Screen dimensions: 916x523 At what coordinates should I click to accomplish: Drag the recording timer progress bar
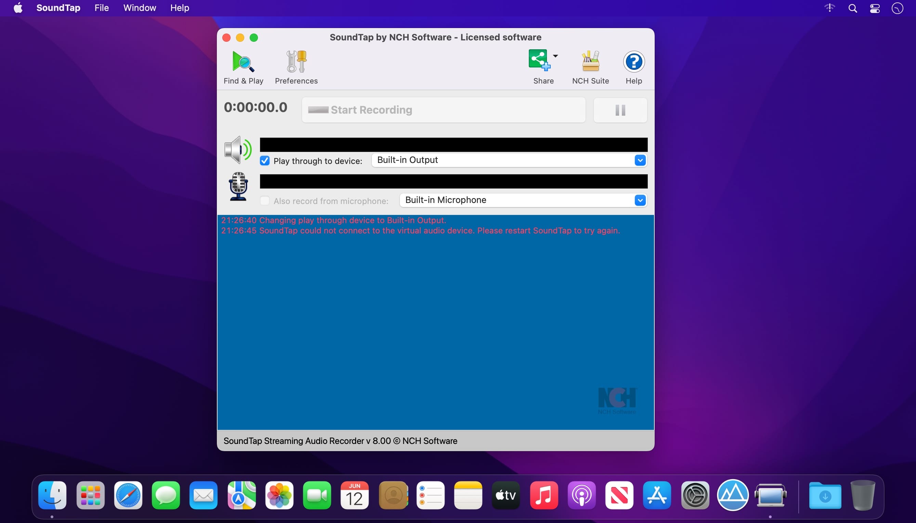[443, 110]
